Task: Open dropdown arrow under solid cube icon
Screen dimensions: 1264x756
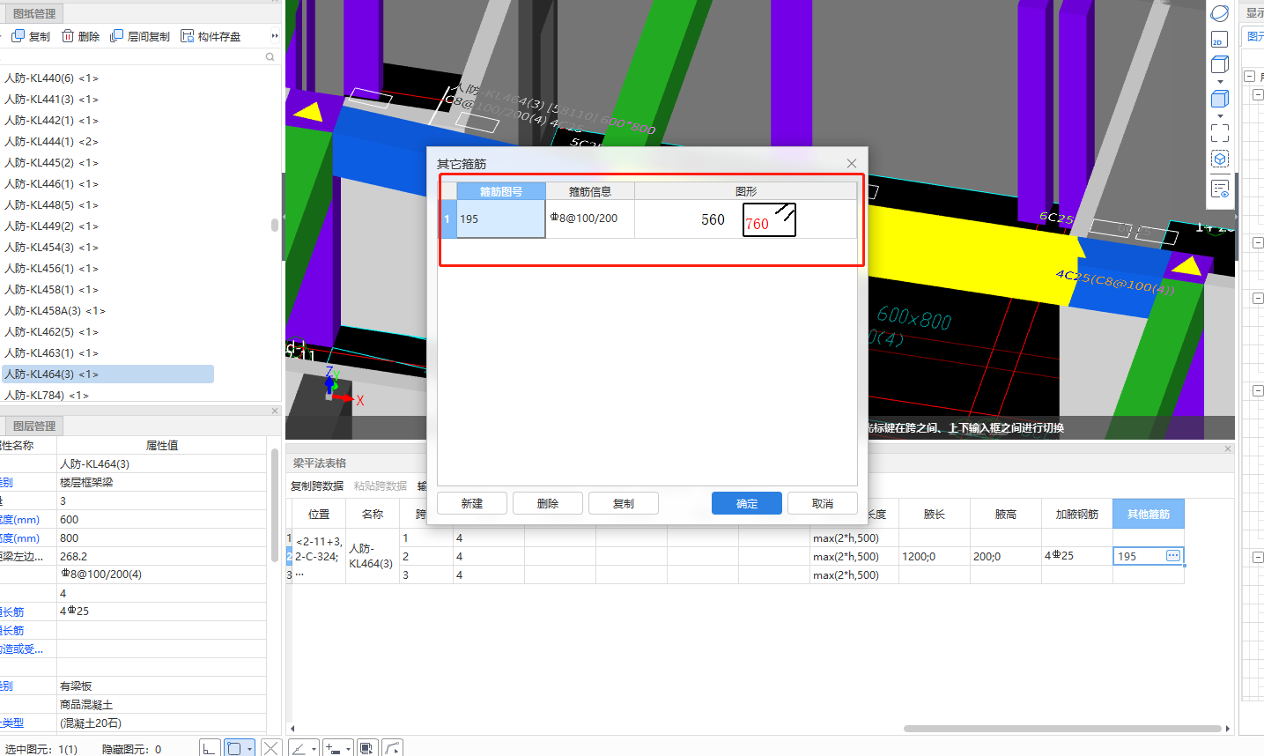Action: point(1220,115)
